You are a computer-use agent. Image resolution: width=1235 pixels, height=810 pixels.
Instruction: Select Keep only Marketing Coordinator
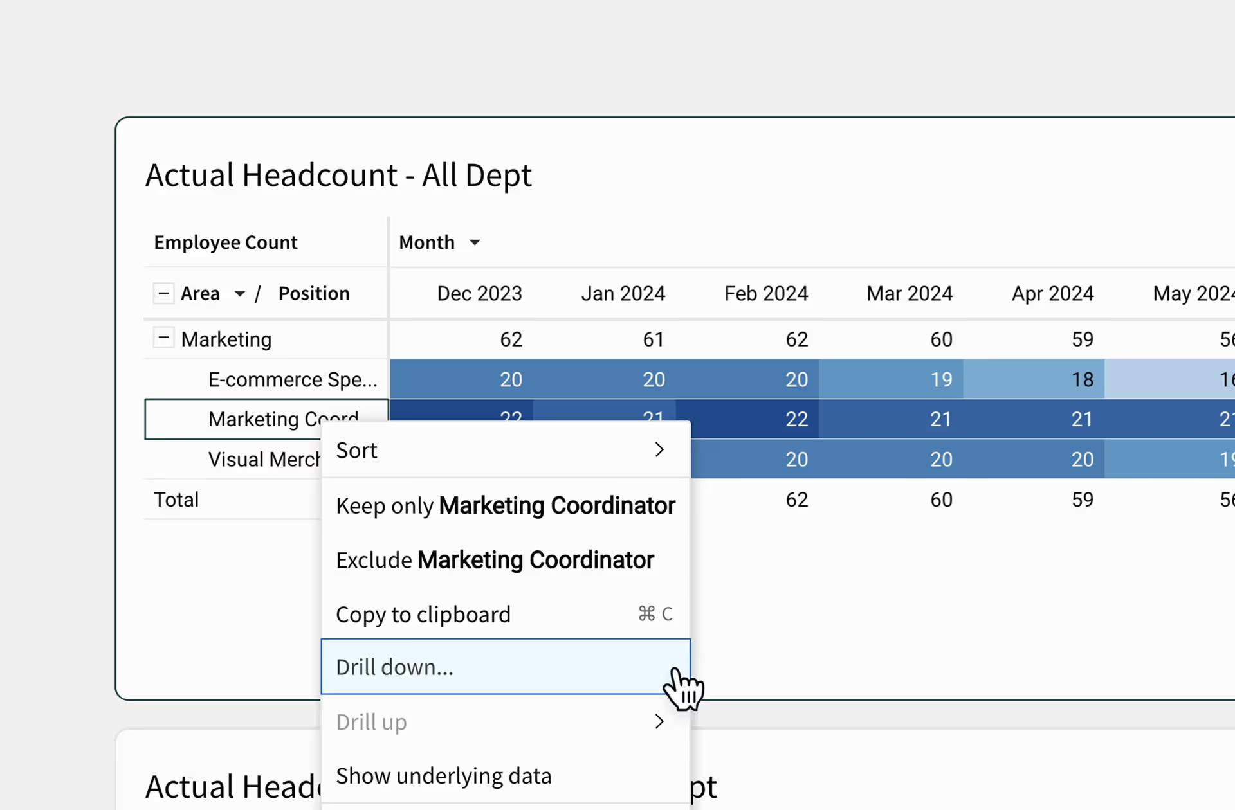coord(506,505)
